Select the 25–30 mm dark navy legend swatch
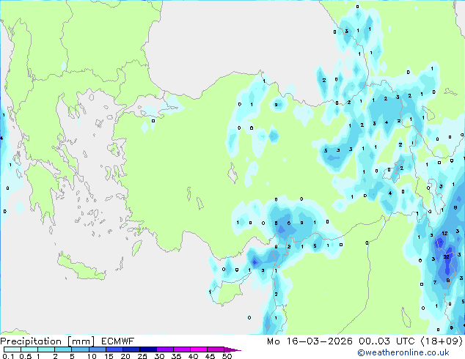 pyautogui.click(x=148, y=349)
